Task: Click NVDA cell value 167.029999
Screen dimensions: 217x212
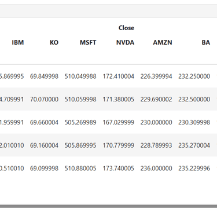Action: click(x=118, y=122)
